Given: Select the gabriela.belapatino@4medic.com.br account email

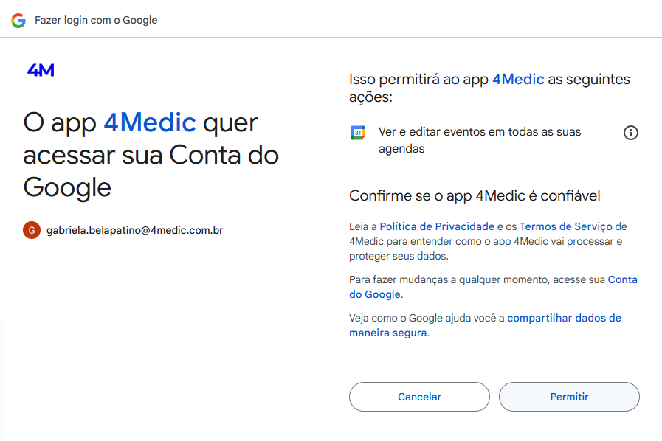Looking at the screenshot, I should [134, 230].
